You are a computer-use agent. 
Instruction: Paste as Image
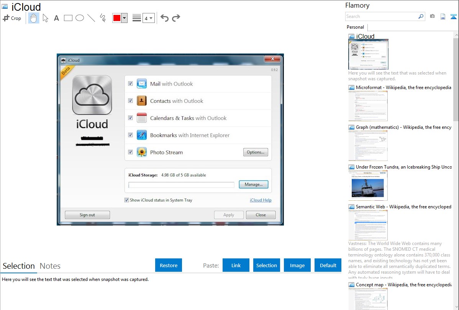coord(297,265)
